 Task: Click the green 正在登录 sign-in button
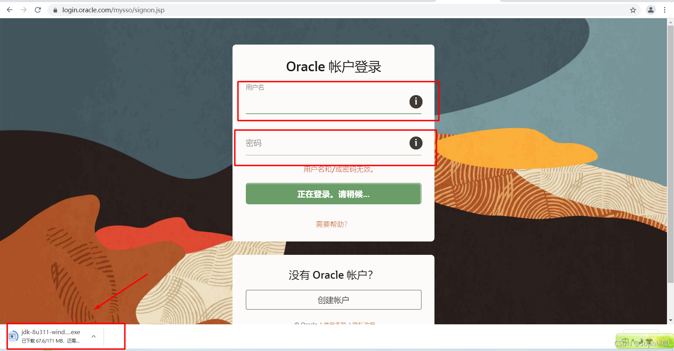pyautogui.click(x=333, y=194)
